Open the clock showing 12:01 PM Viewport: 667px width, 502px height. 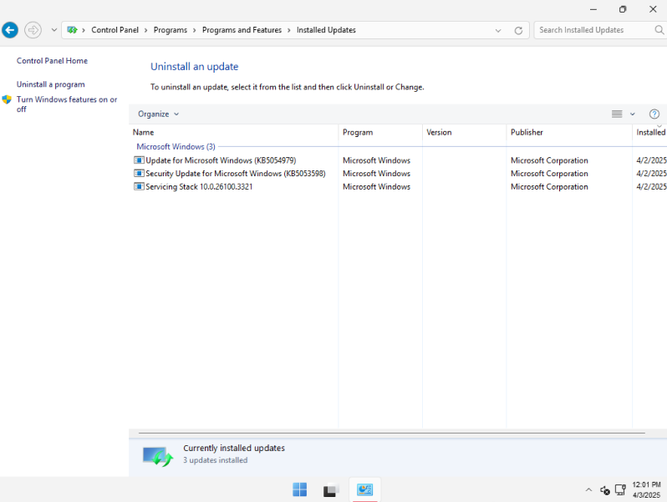click(x=646, y=489)
